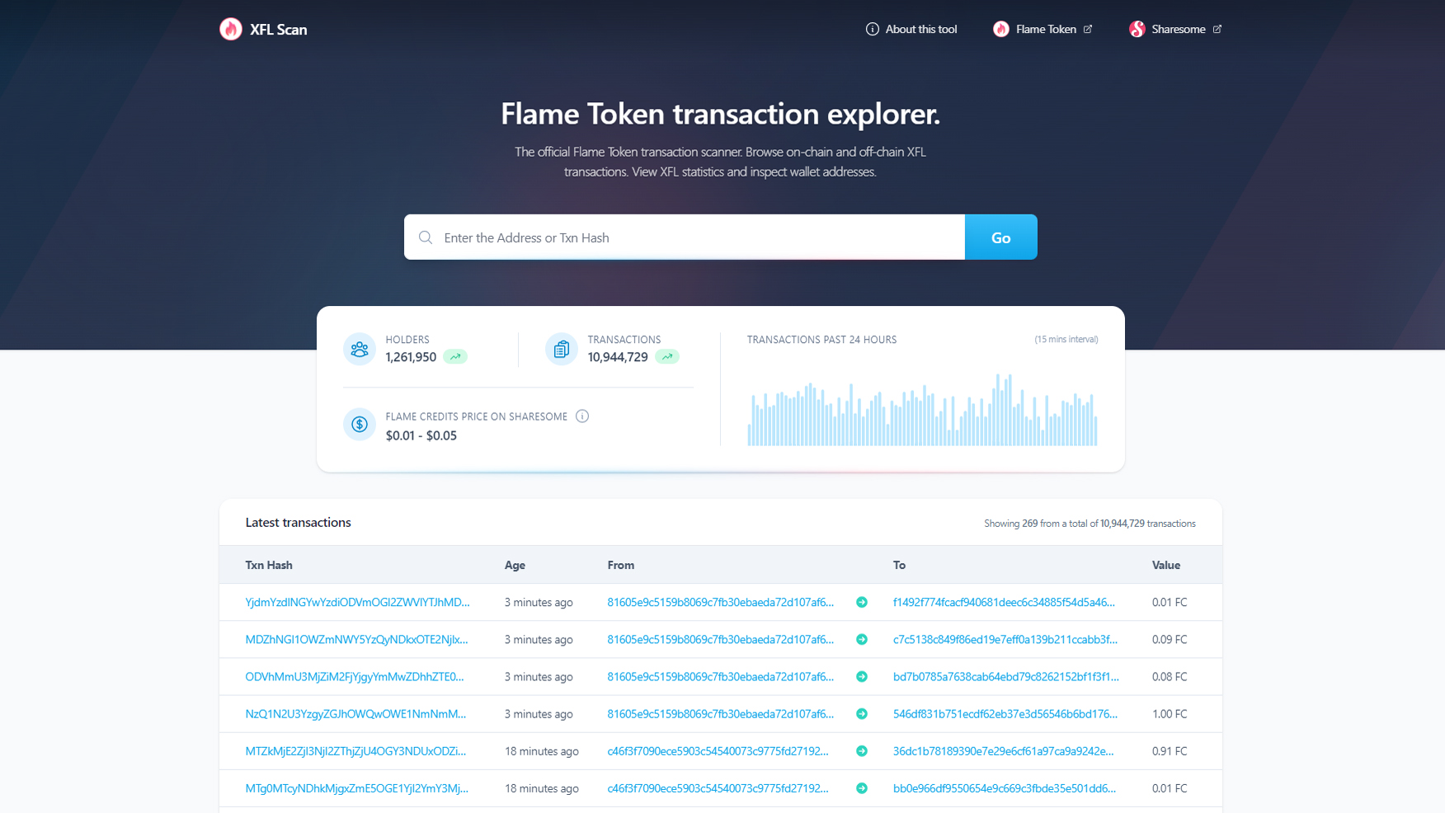Screen dimensions: 1445x813
Task: Click green arrow icon in 36dc1b78 row
Action: [862, 751]
